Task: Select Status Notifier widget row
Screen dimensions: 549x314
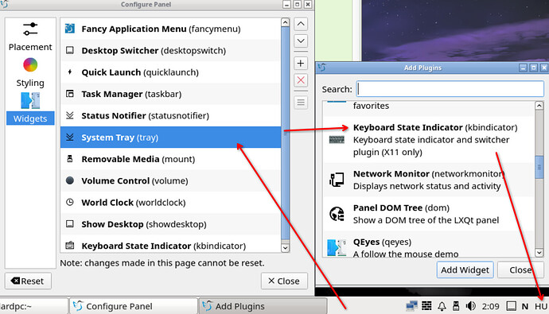Action: tap(170, 115)
